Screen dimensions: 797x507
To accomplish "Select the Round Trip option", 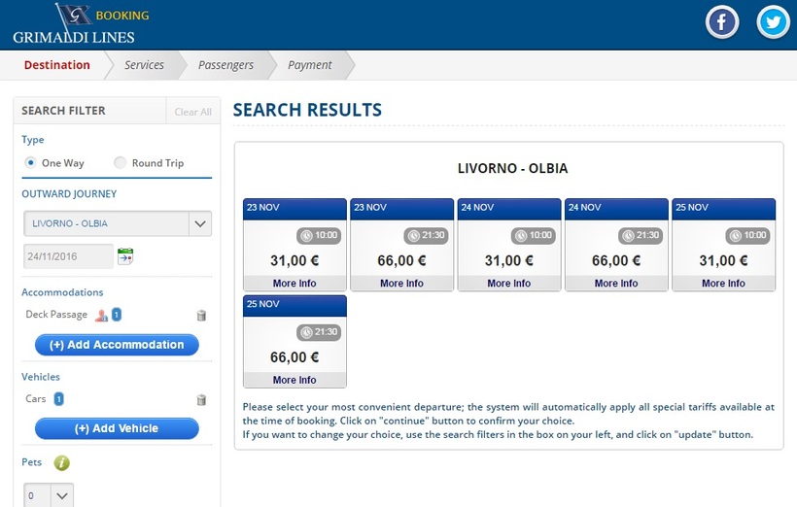I will coord(121,163).
